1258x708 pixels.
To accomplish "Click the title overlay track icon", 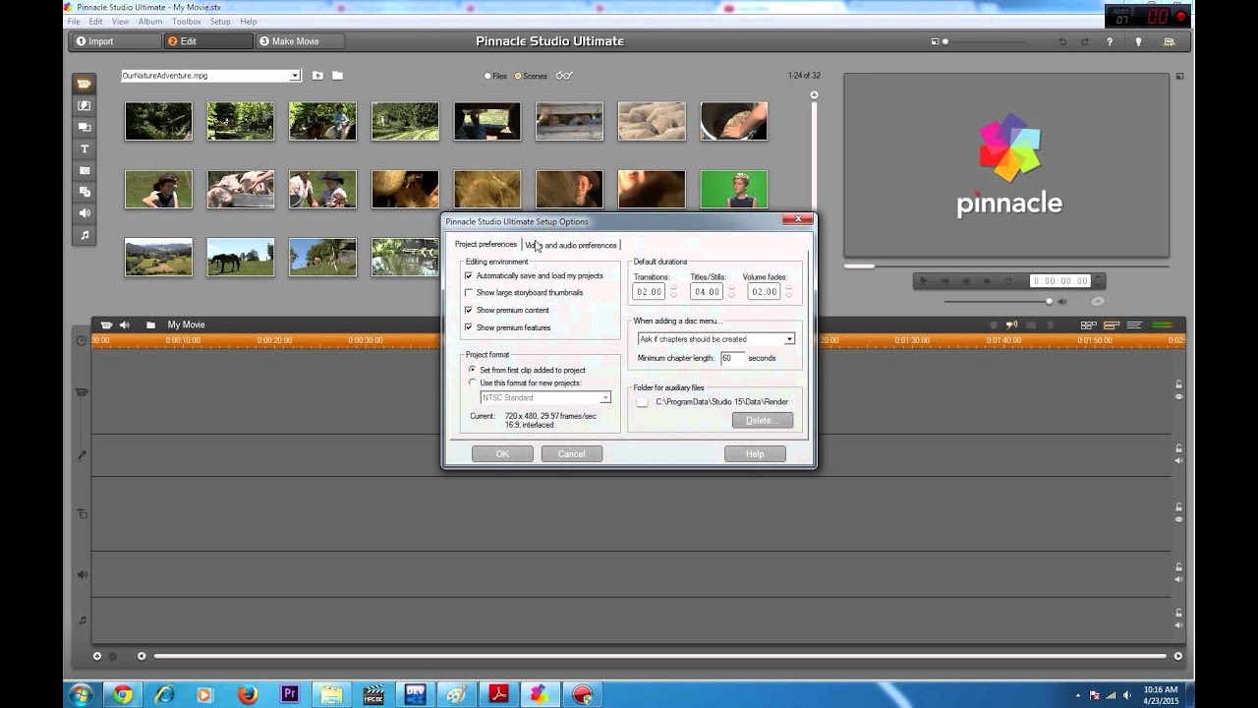I will tap(83, 514).
